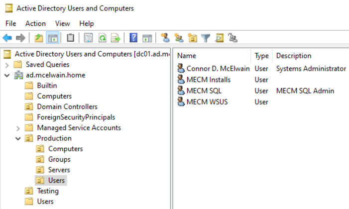Click the Refresh toolbar icon
The width and height of the screenshot is (349, 209).
102,38
